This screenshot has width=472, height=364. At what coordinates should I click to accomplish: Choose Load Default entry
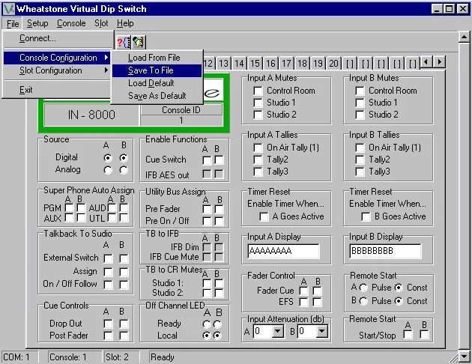157,83
